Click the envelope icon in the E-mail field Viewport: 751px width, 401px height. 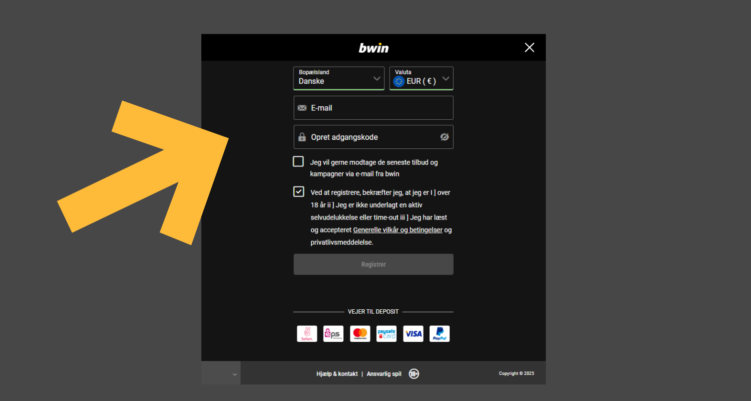point(302,108)
